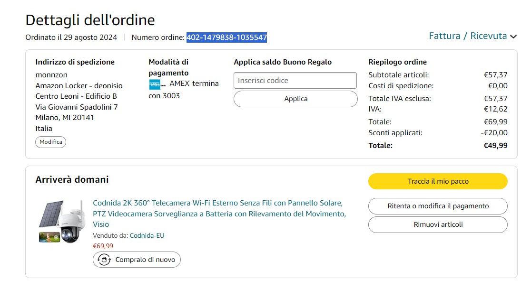Select Ritenta o modifica il pagamento
The width and height of the screenshot is (531, 289).
pos(438,206)
